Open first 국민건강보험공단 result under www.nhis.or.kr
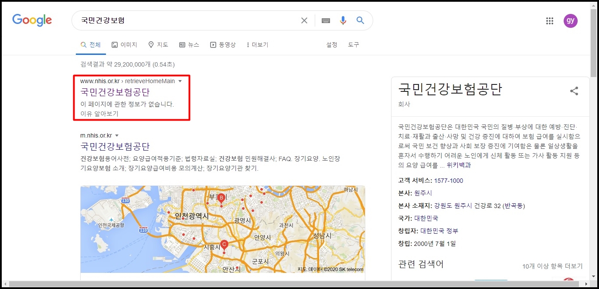This screenshot has height=289, width=599. click(x=115, y=92)
